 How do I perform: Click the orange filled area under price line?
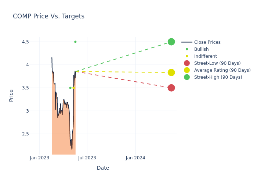pyautogui.click(x=62, y=136)
